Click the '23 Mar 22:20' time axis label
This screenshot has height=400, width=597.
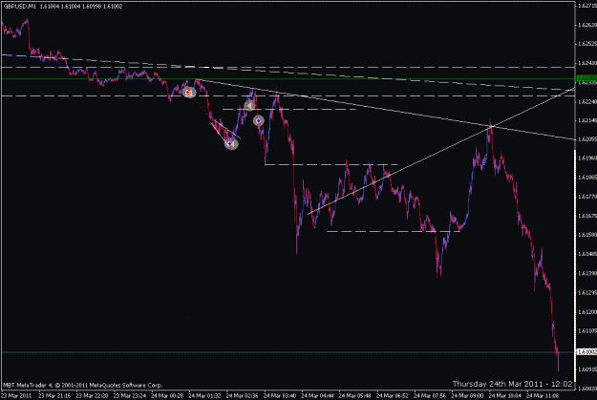click(x=92, y=396)
